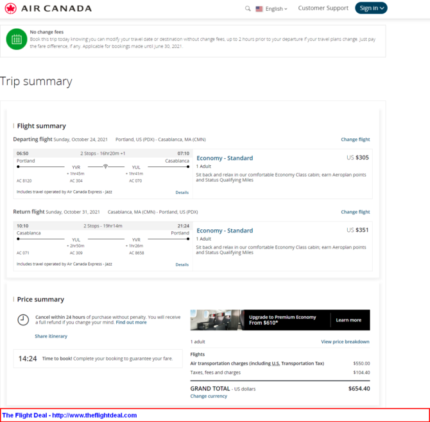Click the 06:50 Portland departure time
The height and width of the screenshot is (422, 430).
(22, 153)
